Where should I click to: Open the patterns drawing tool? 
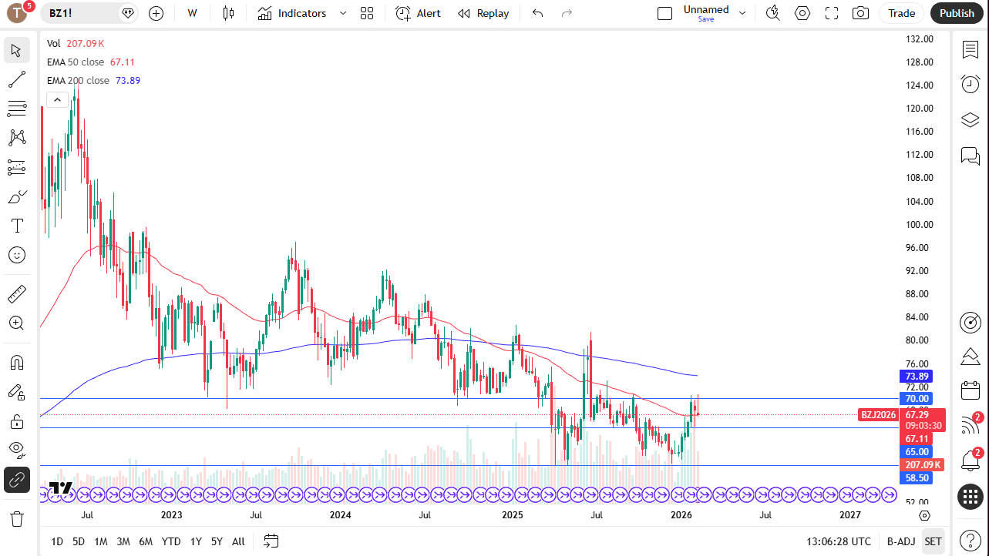[17, 138]
